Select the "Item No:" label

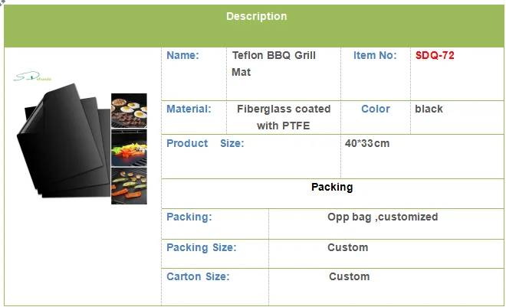click(x=375, y=55)
